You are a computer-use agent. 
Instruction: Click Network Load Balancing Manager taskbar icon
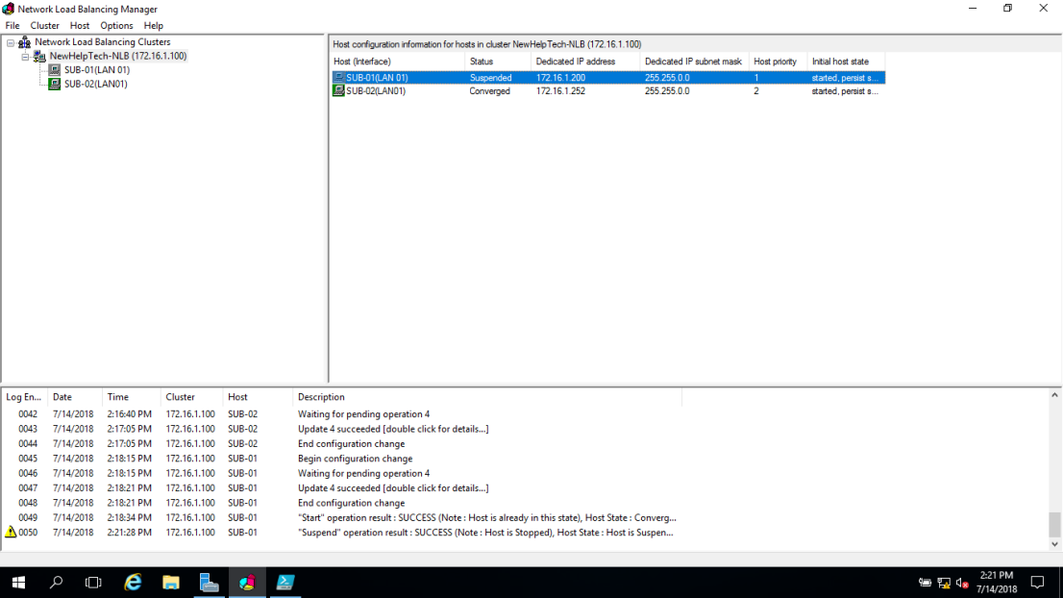[247, 583]
